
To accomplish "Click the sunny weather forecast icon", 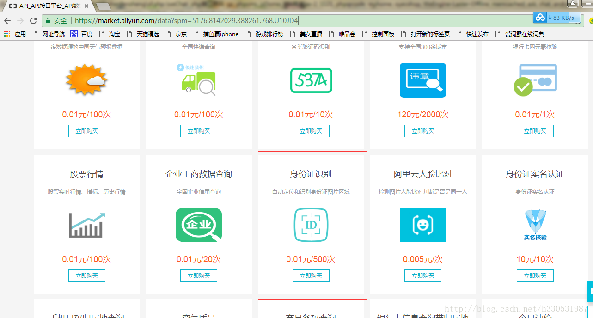I will (x=86, y=80).
